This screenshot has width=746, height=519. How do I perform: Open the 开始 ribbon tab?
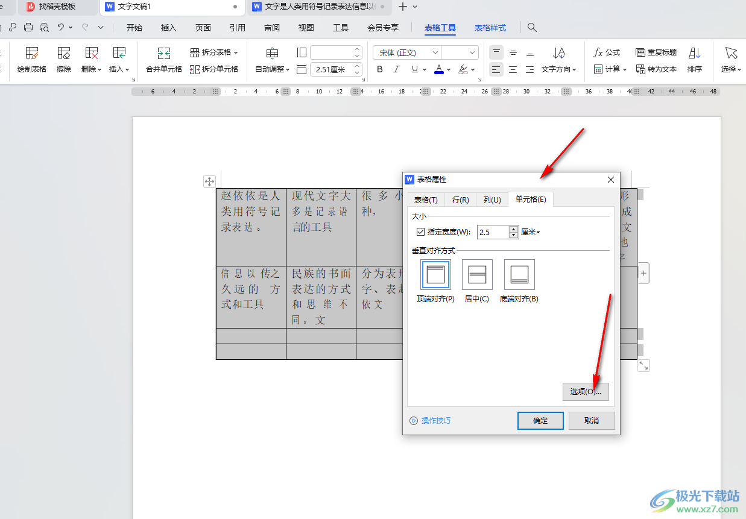pos(134,28)
